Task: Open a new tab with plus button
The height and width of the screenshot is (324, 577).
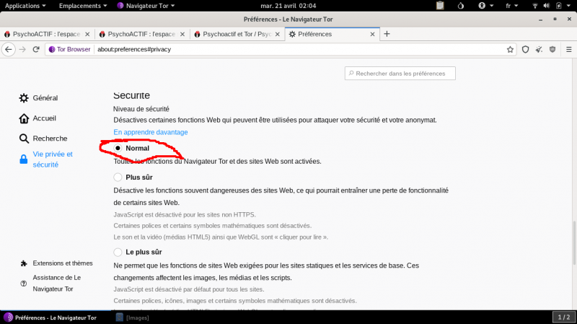Action: [x=387, y=34]
